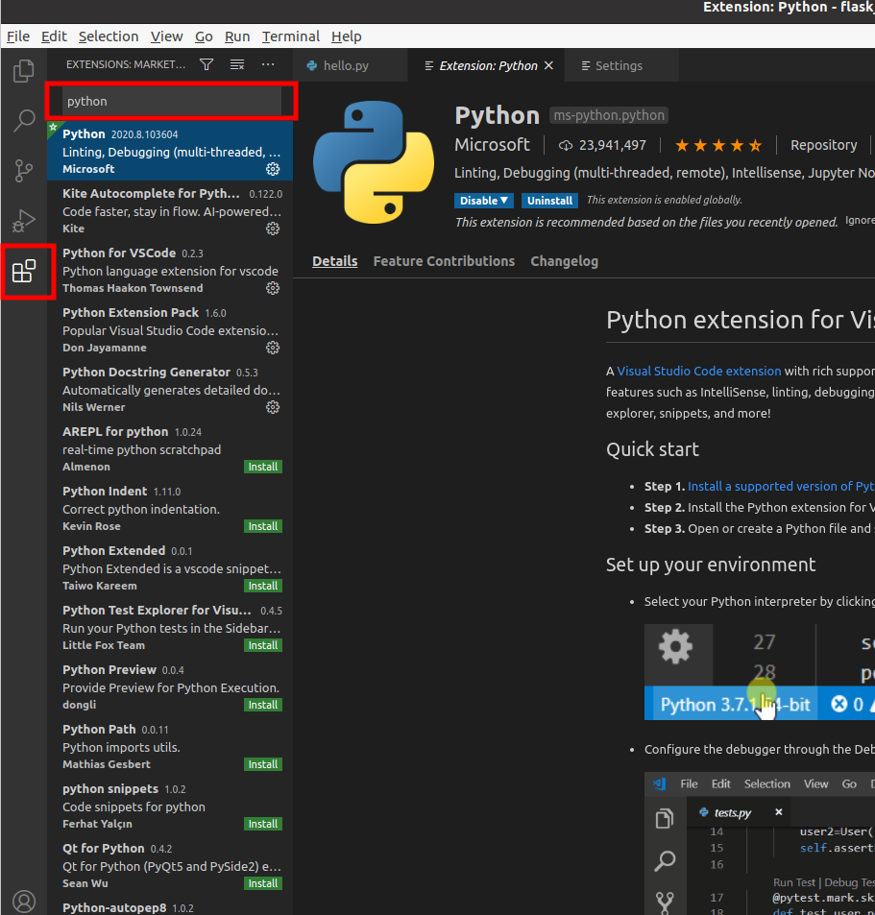Image resolution: width=875 pixels, height=915 pixels.
Task: Open the Visual Studio Code extension link
Action: (x=698, y=372)
